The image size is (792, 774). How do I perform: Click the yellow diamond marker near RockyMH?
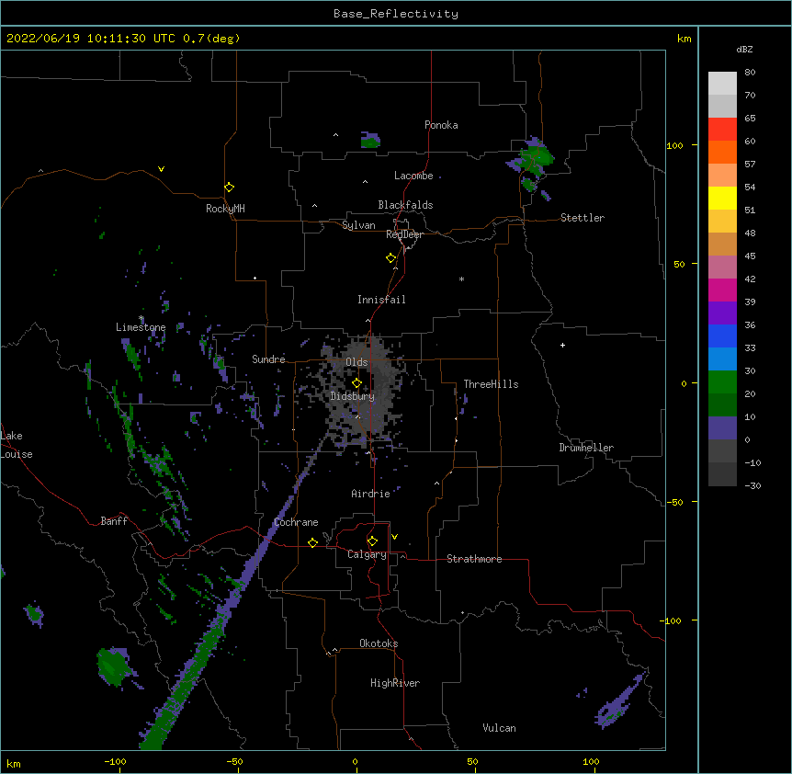230,188
